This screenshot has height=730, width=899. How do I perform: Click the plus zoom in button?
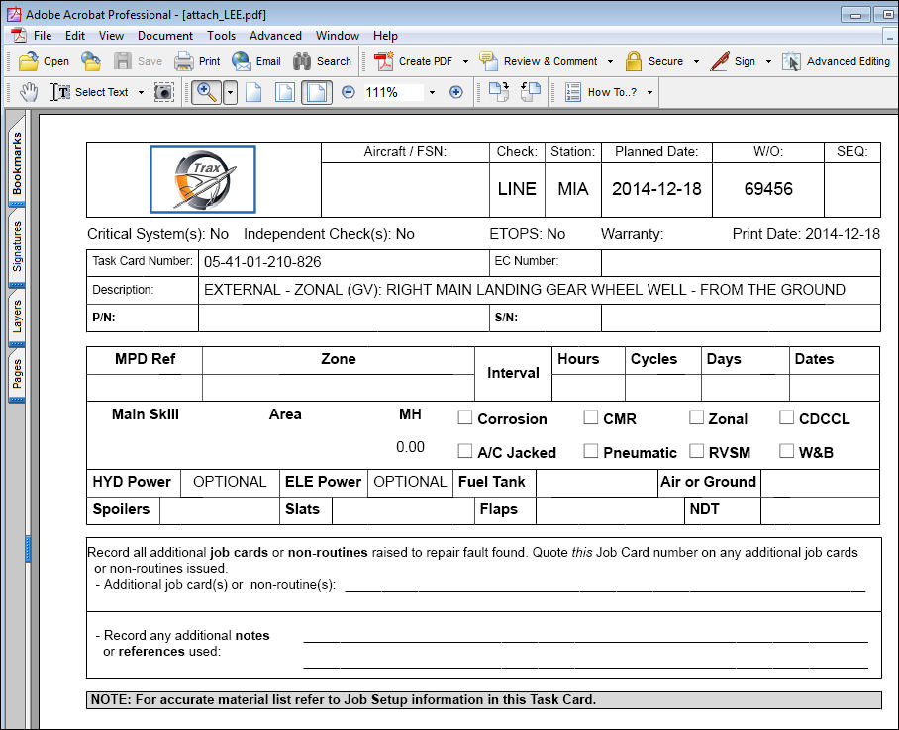[x=455, y=92]
